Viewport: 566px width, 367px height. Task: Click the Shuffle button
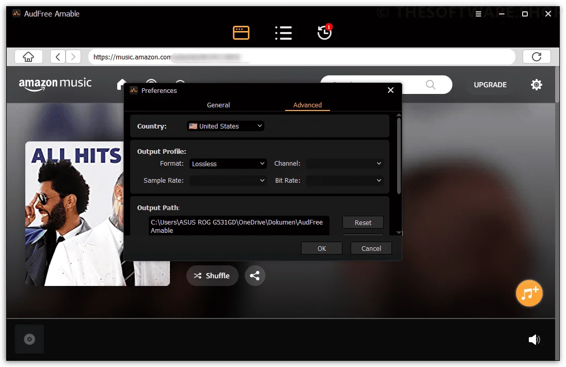tap(212, 276)
